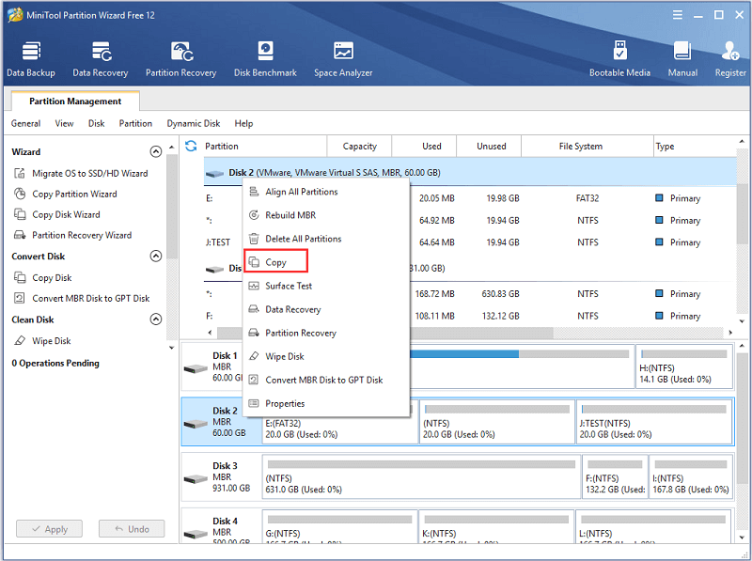Open the Disk menu
Viewport: 752px width, 561px height.
point(97,123)
